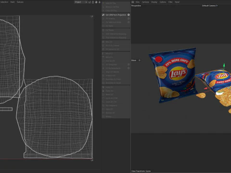Grab the green Y-axis gizmo arrow
This screenshot has width=231, height=173.
tap(224, 65)
